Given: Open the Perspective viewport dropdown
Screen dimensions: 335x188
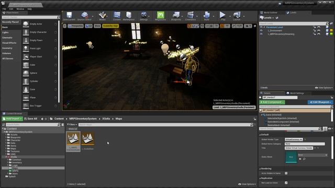Looking at the screenshot, I should [x=75, y=26].
